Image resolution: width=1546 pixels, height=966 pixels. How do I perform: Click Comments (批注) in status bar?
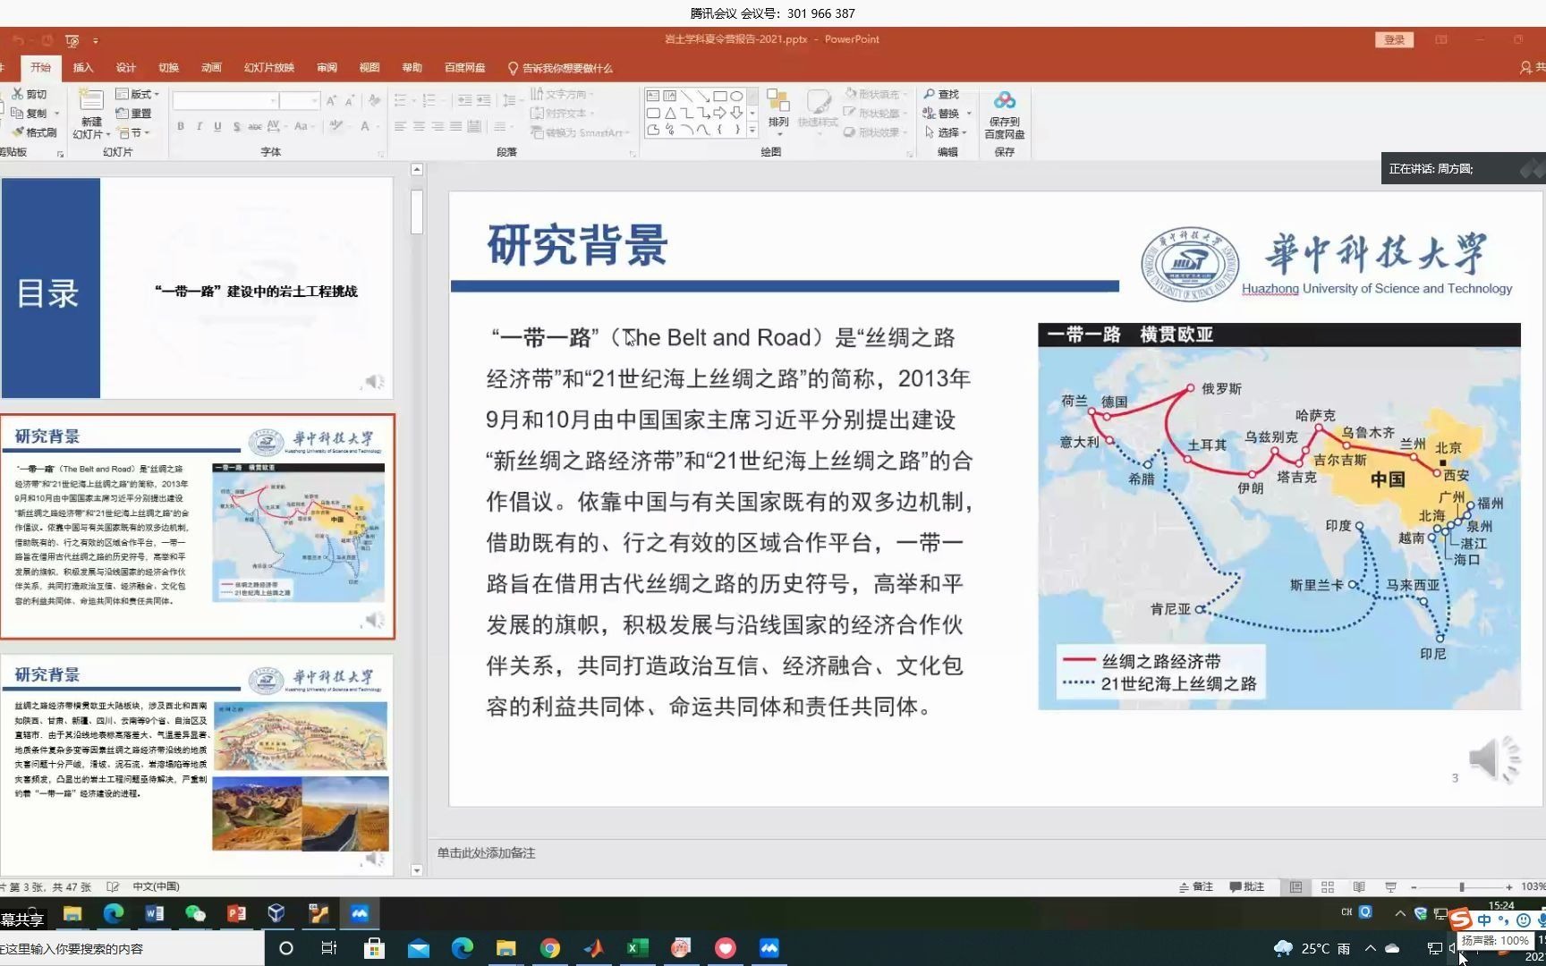click(x=1247, y=887)
